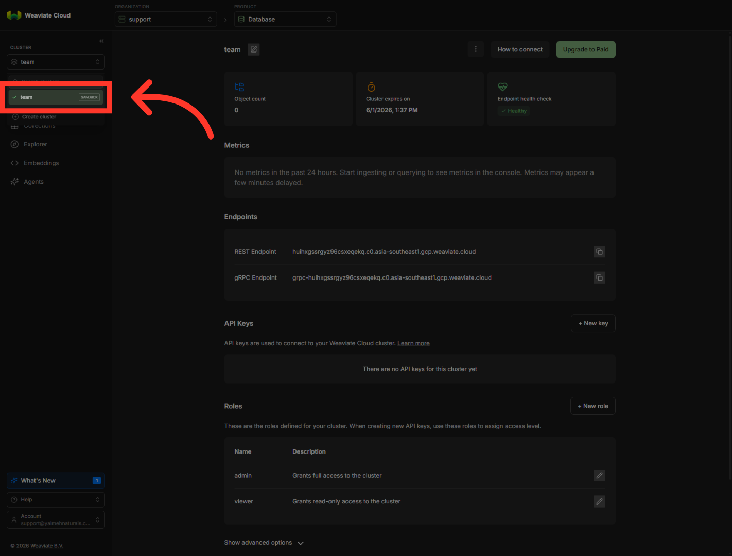Click the Name column header

pyautogui.click(x=243, y=451)
